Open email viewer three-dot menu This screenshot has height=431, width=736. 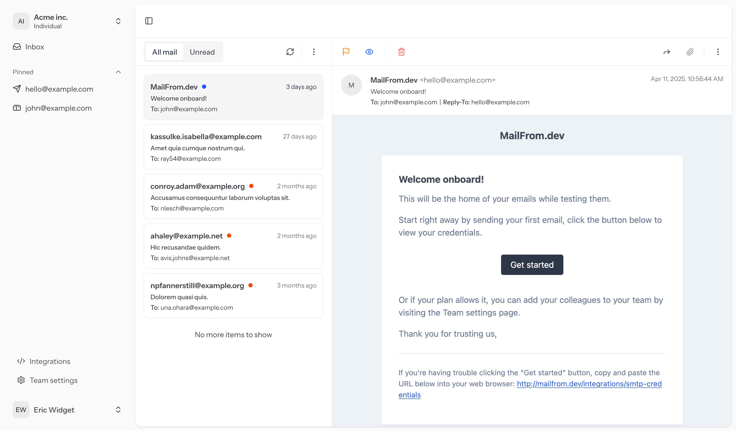pos(718,52)
